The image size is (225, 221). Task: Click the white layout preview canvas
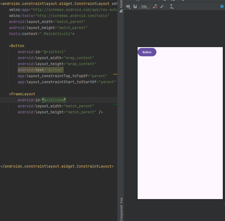coord(180,123)
